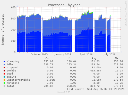
Task: Click the 'Cur:' column header
Action: click(x=48, y=58)
